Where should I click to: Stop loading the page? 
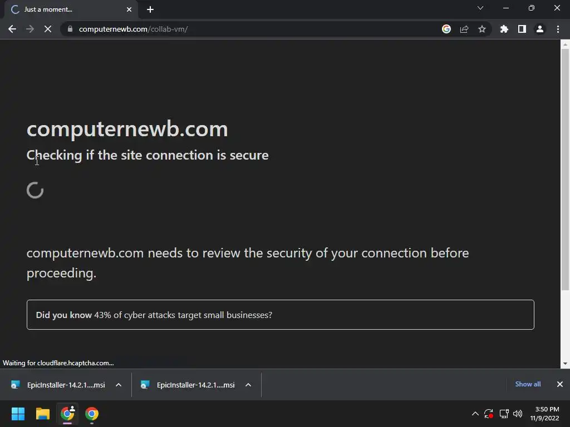tap(48, 29)
